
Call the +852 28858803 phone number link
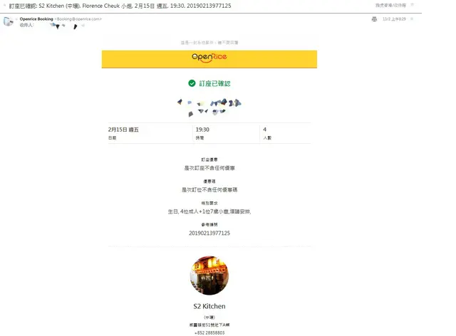click(209, 333)
